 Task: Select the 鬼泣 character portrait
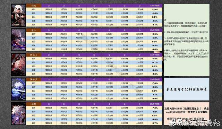coord(18,40)
